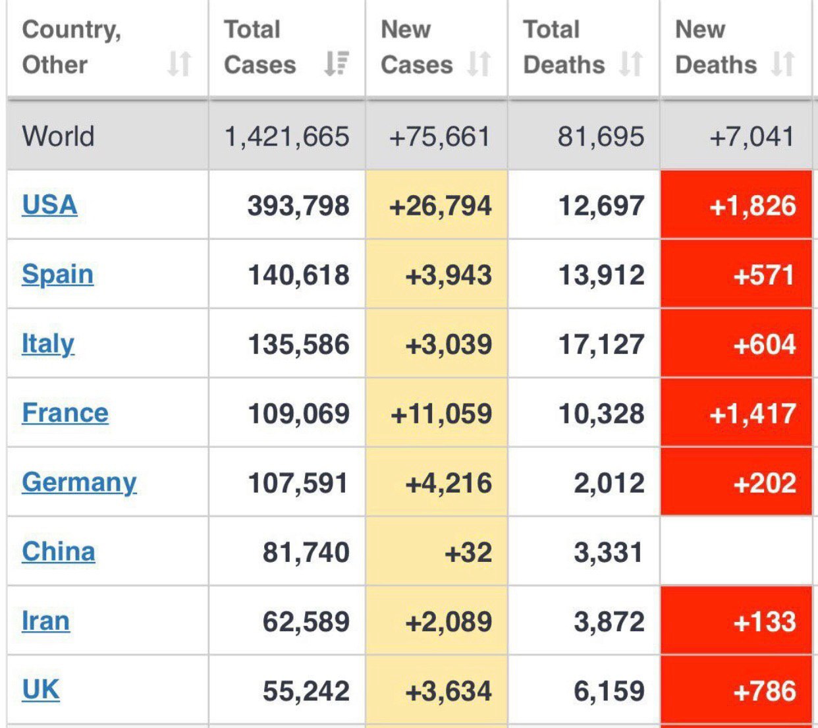Click USA new deaths red cell +1,826
This screenshot has height=728, width=818.
[752, 206]
